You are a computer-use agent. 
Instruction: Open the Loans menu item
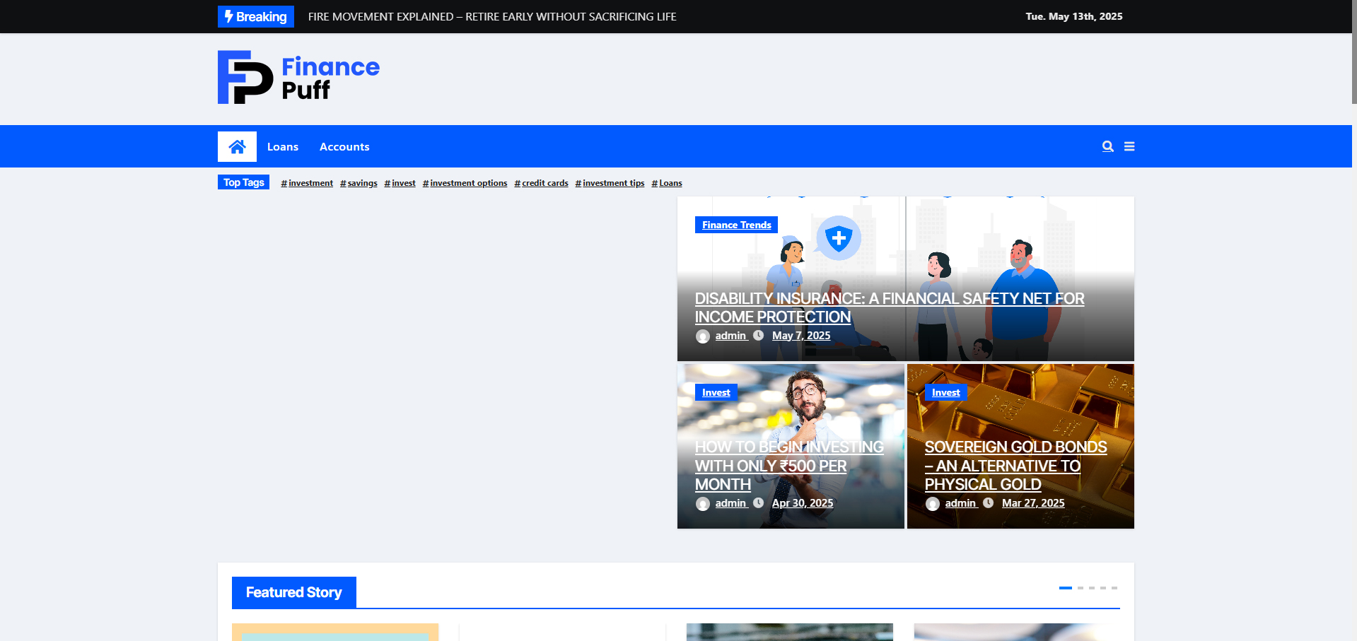[283, 147]
